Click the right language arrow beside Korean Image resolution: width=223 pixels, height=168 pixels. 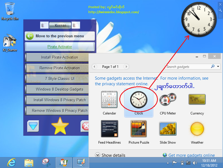pyautogui.click(x=76, y=25)
